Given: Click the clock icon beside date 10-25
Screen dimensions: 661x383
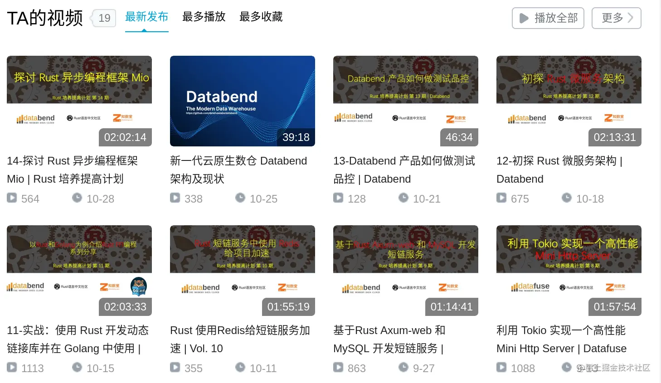Looking at the screenshot, I should pos(240,198).
